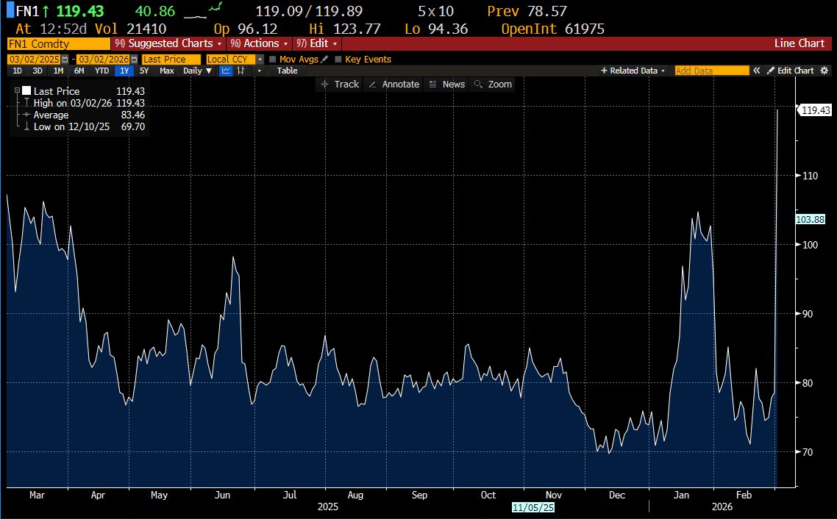
Task: Expand the Related Data dropdown
Action: point(633,71)
